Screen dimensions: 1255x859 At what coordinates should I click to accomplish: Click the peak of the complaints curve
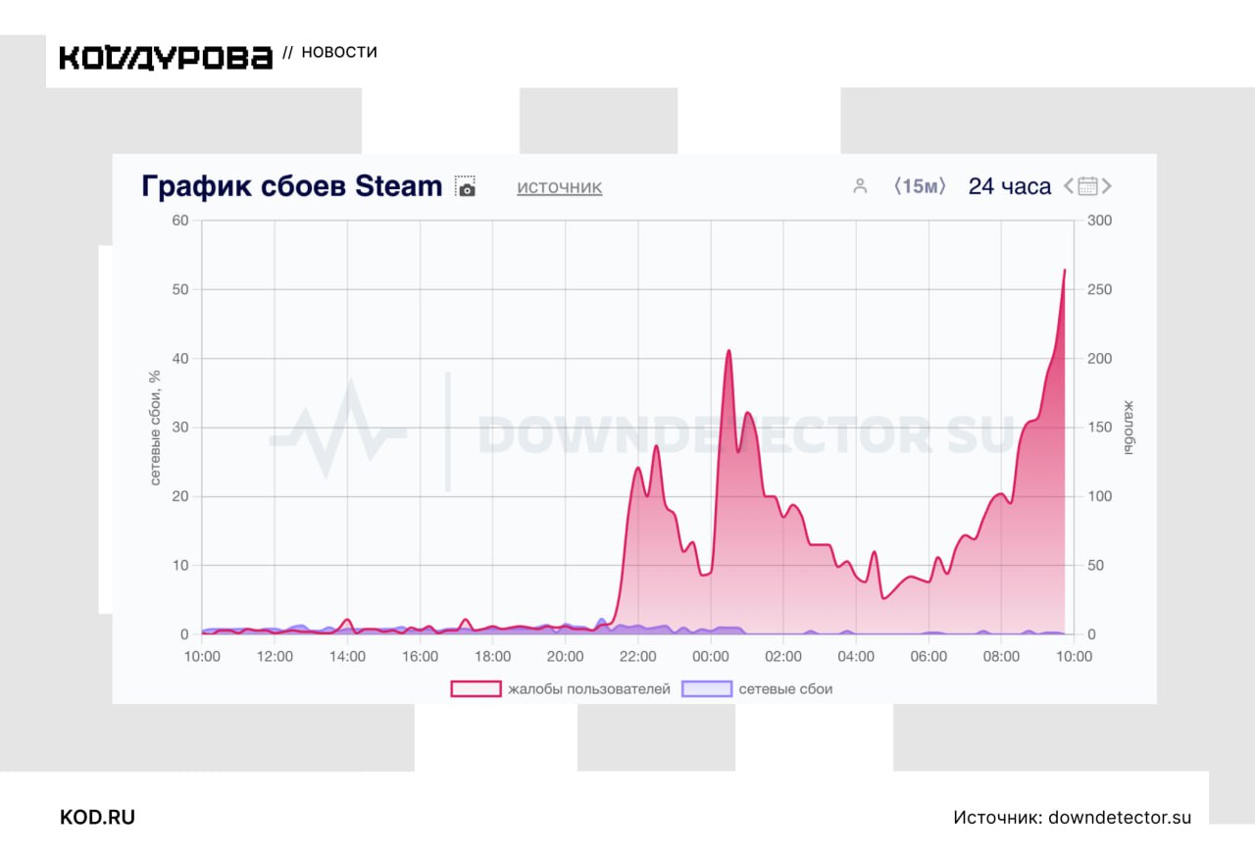1065,270
